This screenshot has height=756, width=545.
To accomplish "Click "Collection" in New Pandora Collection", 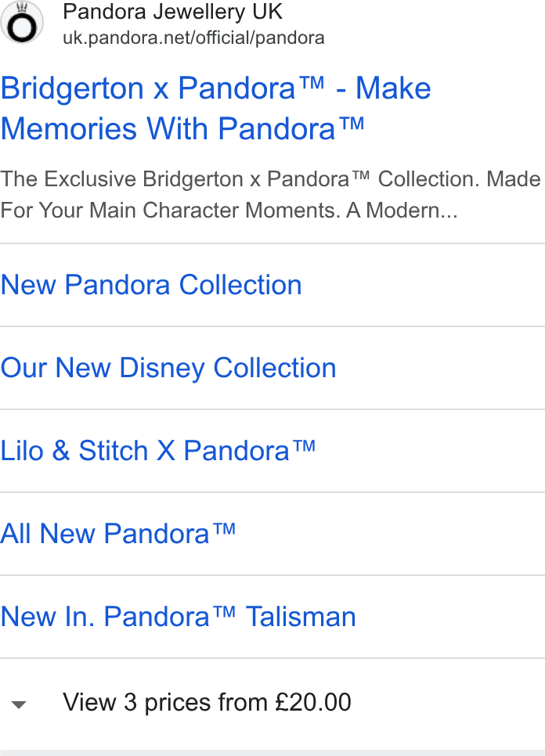I will point(240,284).
